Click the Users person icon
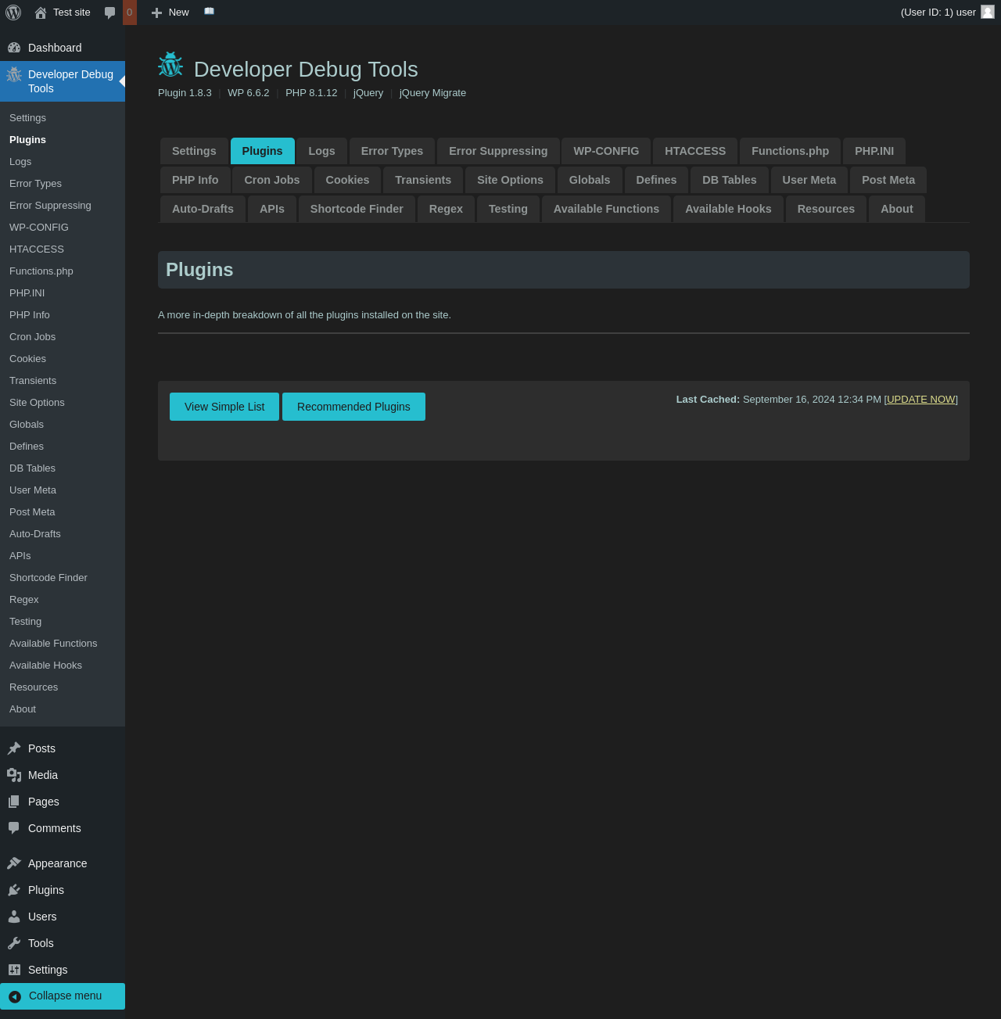 click(14, 917)
